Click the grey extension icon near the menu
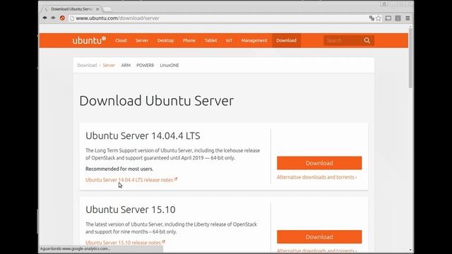The image size is (452, 254). click(x=398, y=18)
